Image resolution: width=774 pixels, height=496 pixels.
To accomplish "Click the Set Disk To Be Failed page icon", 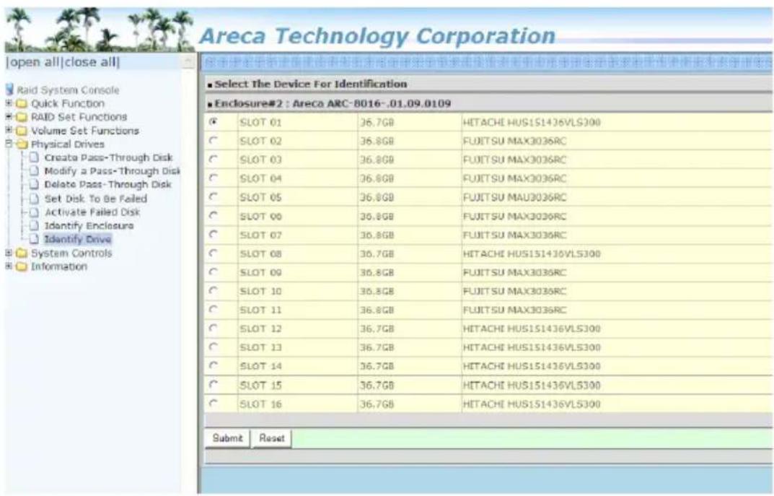I will (34, 199).
